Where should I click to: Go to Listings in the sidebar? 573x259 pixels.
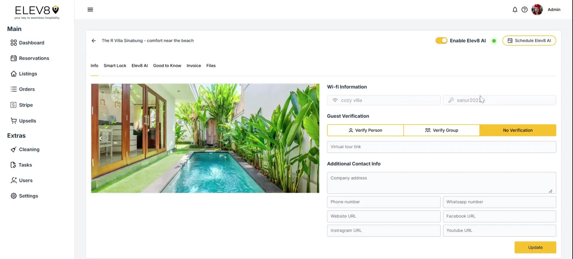tap(24, 74)
